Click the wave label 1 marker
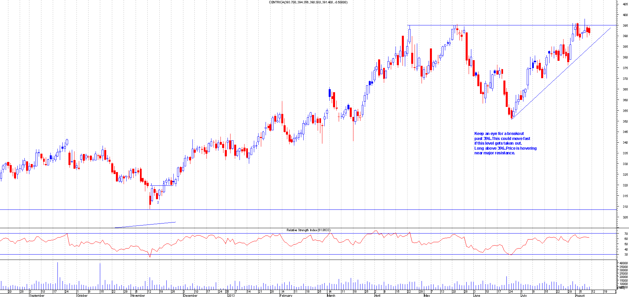This screenshot has width=629, height=297. click(151, 184)
